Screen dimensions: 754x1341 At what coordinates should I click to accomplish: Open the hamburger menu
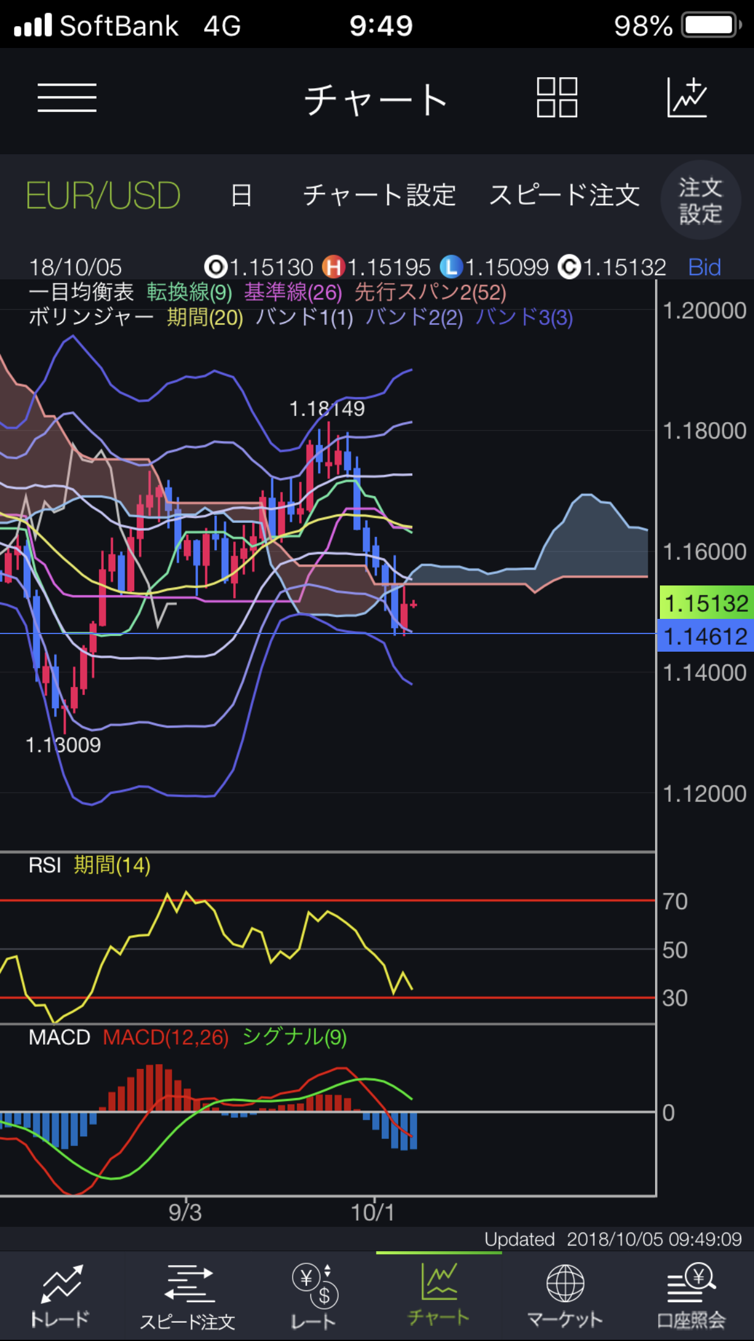(67, 98)
